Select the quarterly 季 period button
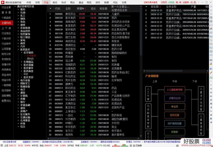The width and height of the screenshot is (213, 147). click(x=211, y=118)
